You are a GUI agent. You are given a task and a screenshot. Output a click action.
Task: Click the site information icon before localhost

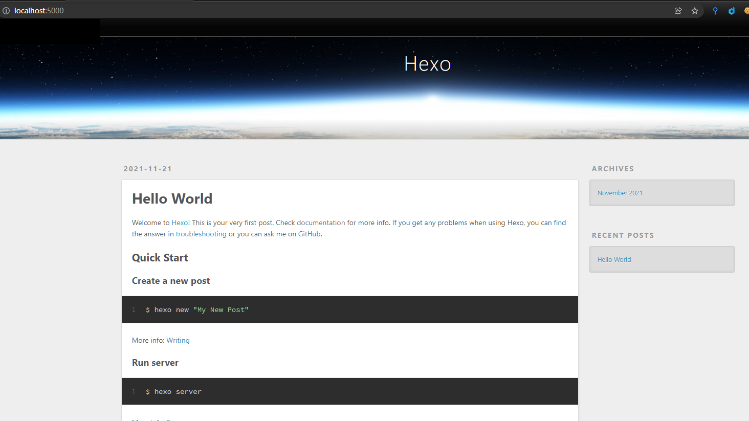point(6,11)
